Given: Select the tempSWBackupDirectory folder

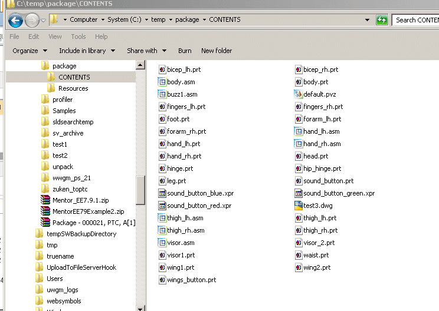Looking at the screenshot, I should (x=81, y=234).
